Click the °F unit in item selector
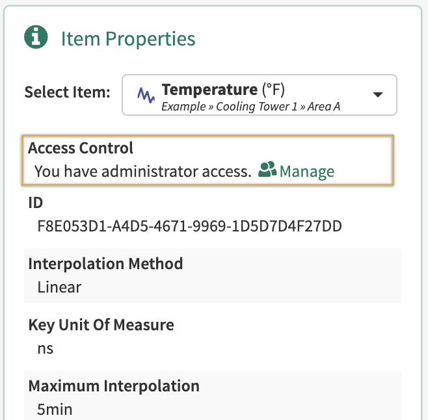Image resolution: width=428 pixels, height=420 pixels. [x=273, y=89]
